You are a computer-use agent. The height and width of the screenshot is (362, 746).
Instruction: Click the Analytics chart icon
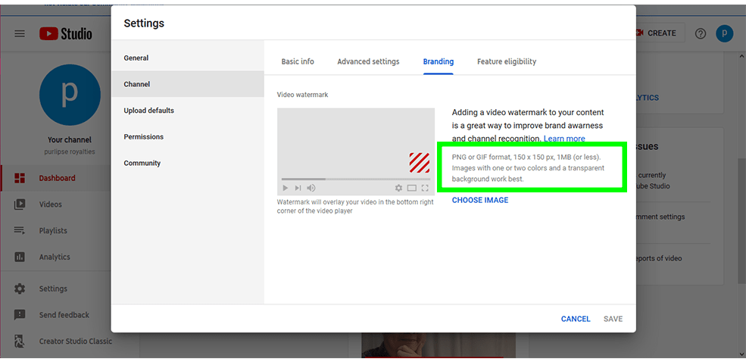pyautogui.click(x=20, y=257)
